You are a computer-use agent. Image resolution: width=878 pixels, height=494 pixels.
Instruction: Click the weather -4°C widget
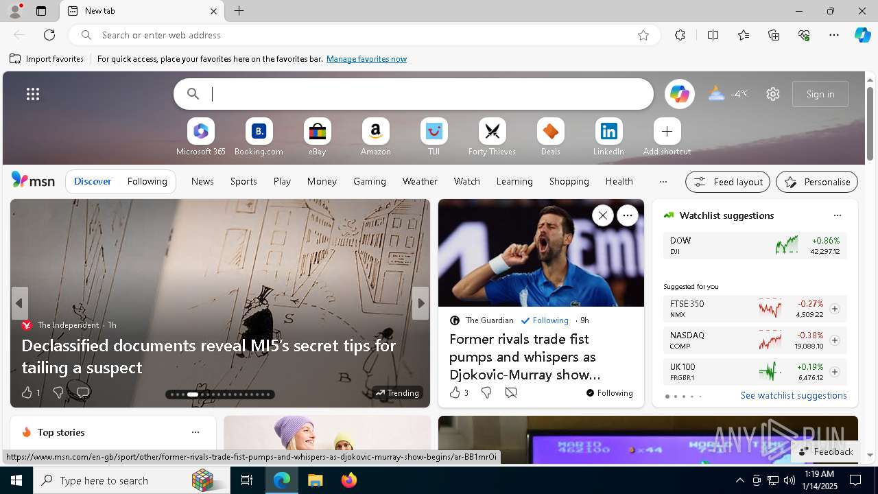click(x=728, y=94)
